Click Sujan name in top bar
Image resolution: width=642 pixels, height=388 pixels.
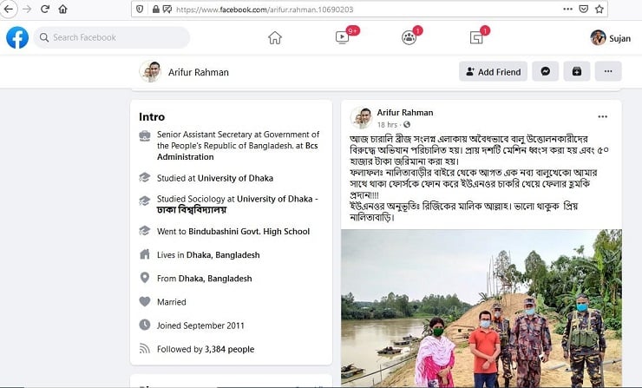[x=620, y=38]
